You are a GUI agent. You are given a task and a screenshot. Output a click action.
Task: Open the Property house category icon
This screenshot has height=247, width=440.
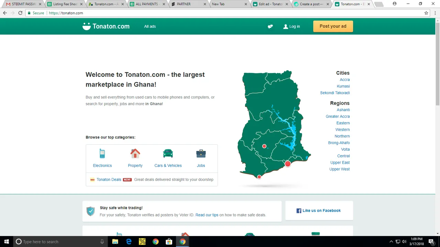pyautogui.click(x=135, y=153)
